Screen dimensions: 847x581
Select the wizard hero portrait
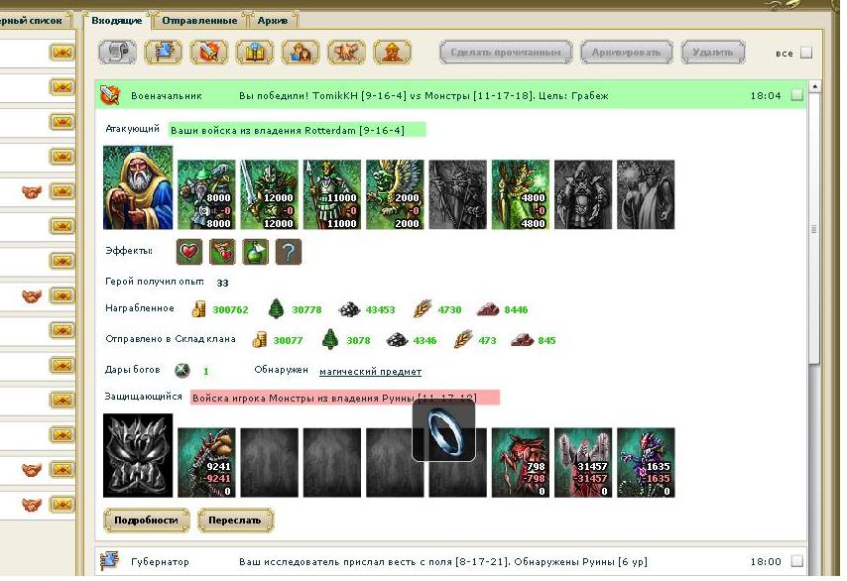coord(138,188)
